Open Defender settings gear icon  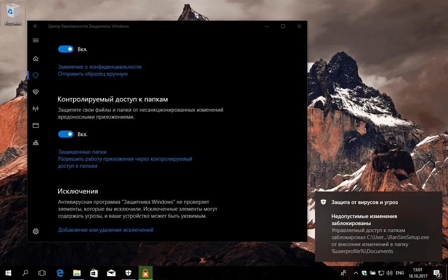(x=35, y=231)
